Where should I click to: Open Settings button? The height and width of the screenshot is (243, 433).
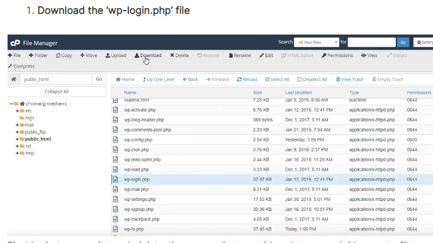(424, 42)
